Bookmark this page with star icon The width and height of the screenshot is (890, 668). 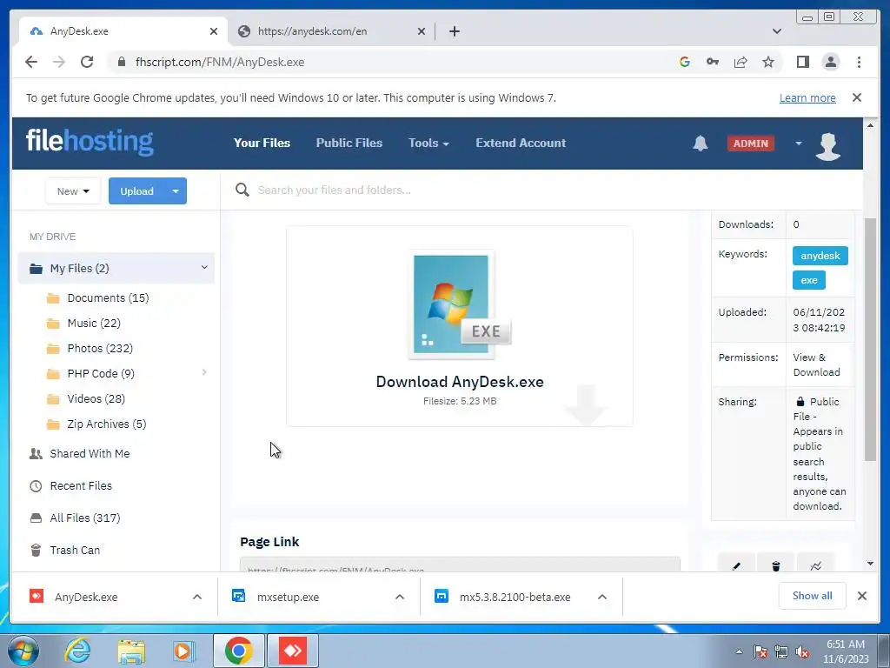tap(768, 62)
